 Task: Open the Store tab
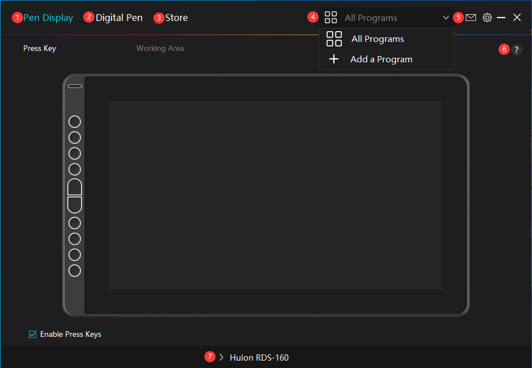coord(177,18)
